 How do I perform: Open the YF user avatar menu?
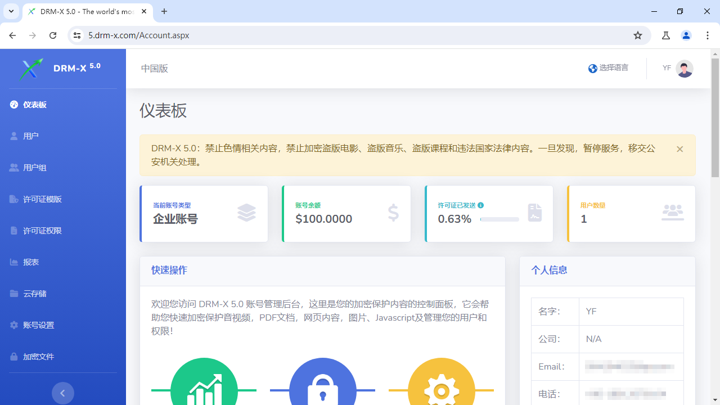684,69
